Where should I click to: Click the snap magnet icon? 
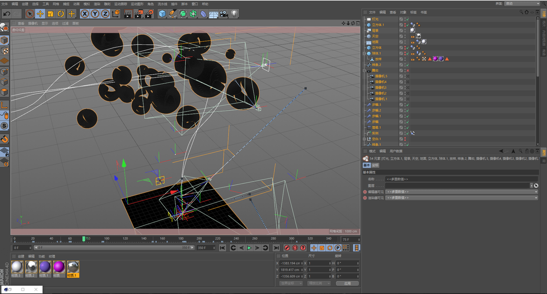[4, 139]
